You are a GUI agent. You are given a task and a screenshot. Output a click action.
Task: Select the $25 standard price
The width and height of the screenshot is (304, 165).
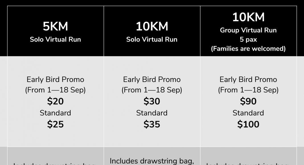[55, 124]
